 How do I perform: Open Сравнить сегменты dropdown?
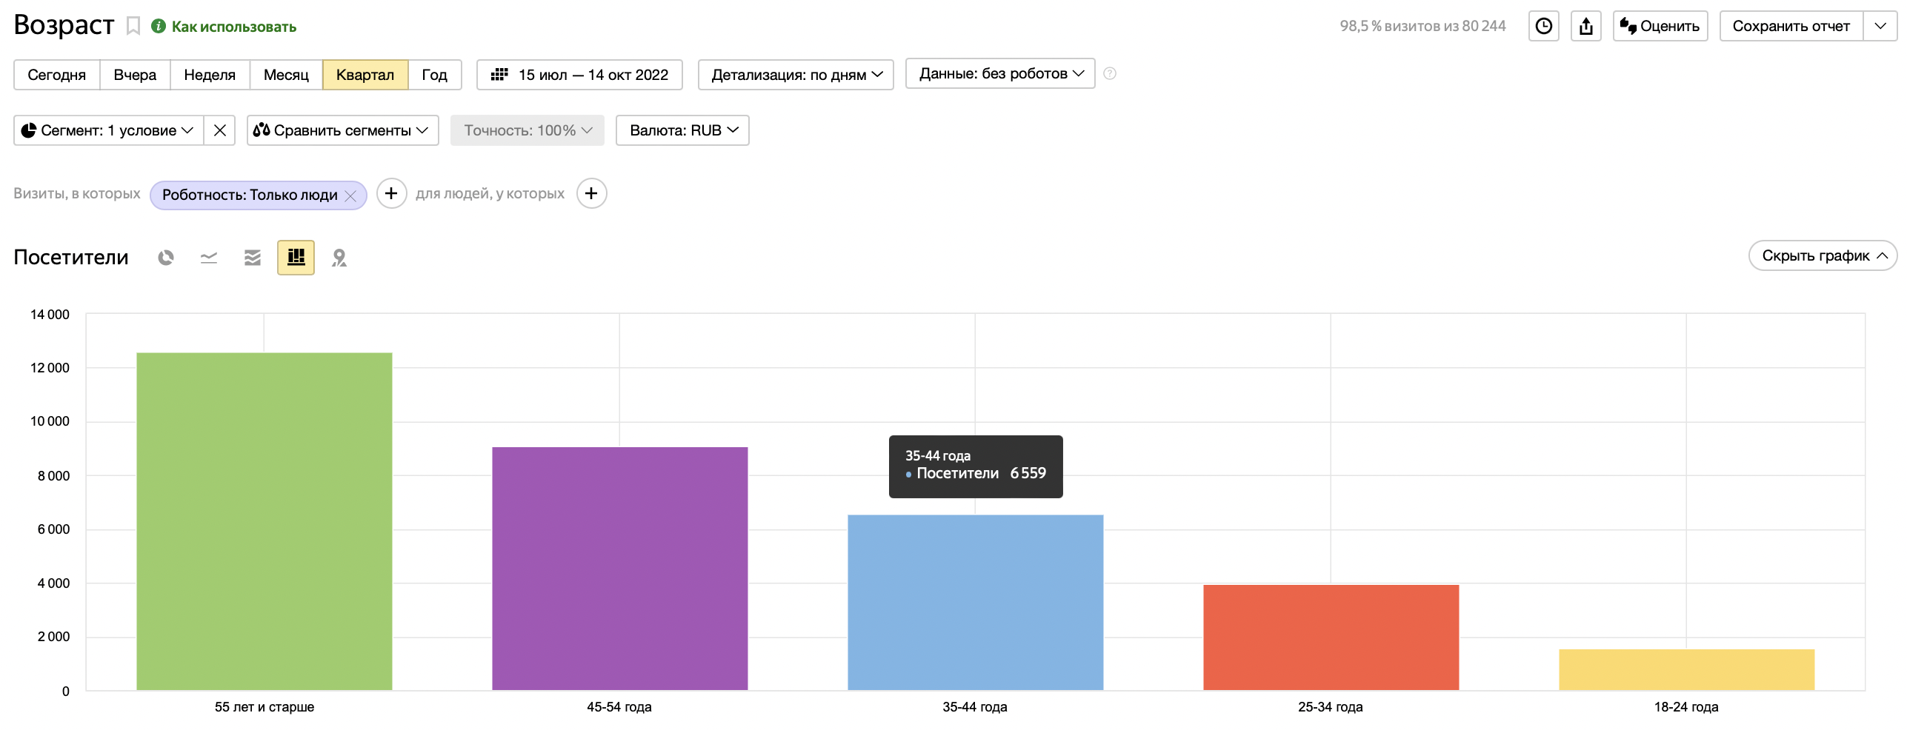(342, 130)
